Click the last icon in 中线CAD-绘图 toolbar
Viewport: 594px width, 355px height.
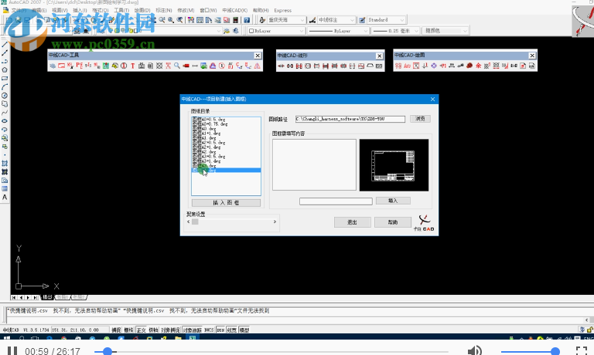click(x=532, y=66)
